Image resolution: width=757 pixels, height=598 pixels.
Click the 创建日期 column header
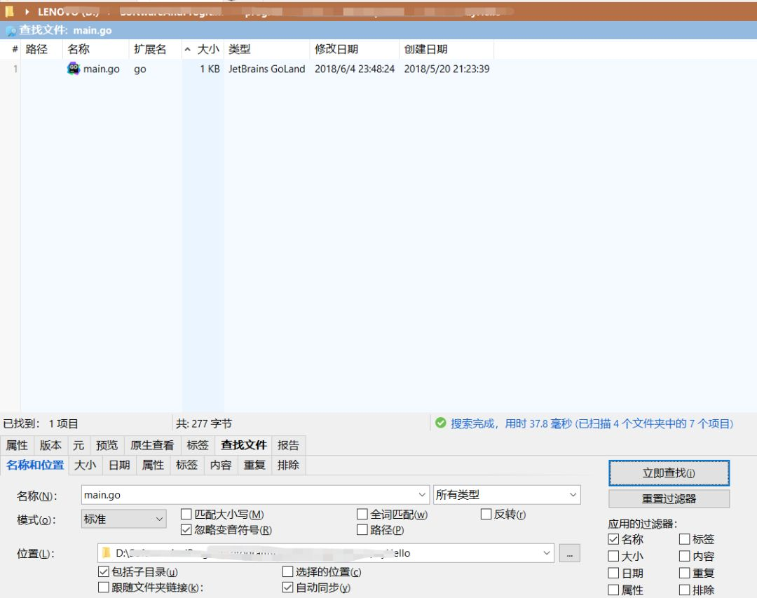point(446,49)
